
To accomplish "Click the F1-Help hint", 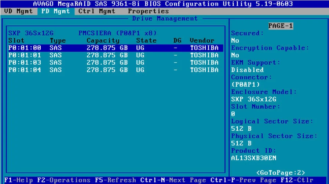I will point(18,180).
